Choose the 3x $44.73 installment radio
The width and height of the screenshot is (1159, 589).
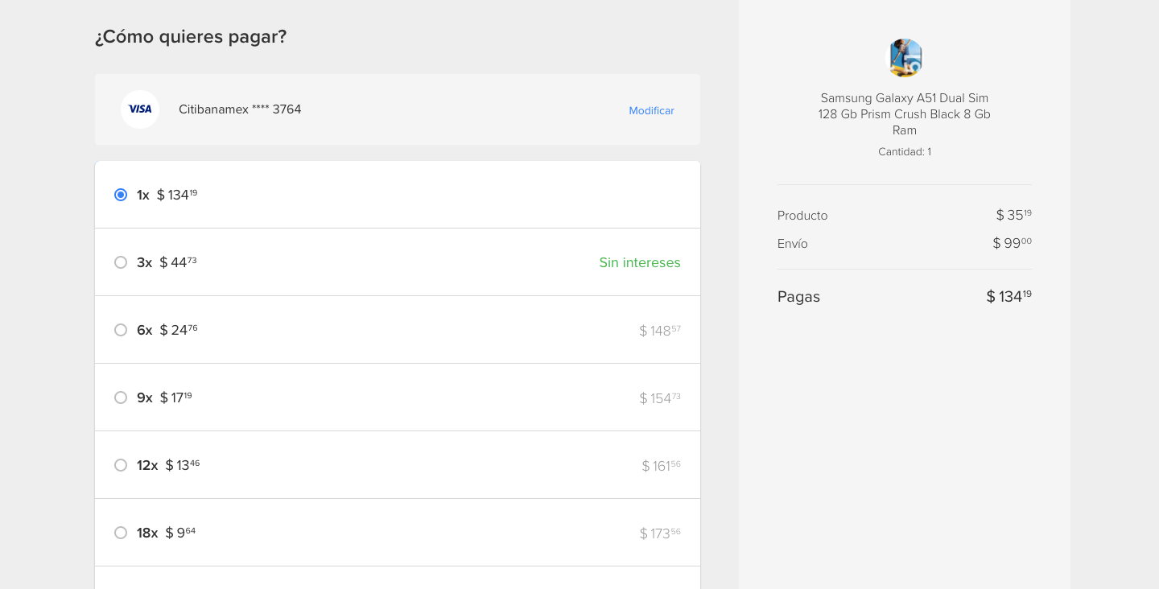pyautogui.click(x=121, y=262)
